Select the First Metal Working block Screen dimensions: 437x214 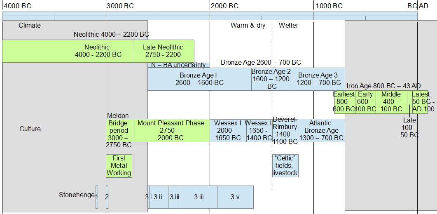[x=119, y=166]
